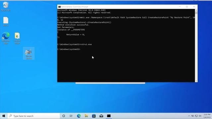Click the Type here to search box

coord(34,116)
